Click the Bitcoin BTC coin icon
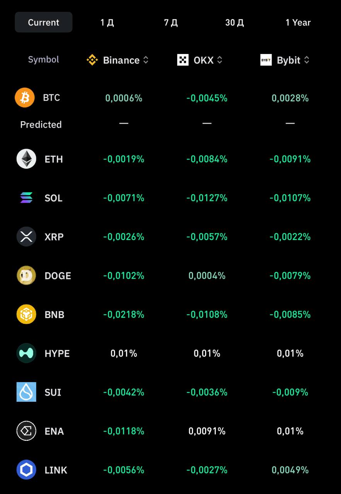The height and width of the screenshot is (494, 341). point(25,98)
